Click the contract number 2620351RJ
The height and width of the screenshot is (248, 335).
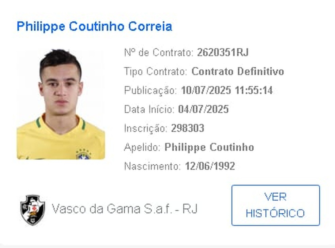click(223, 53)
